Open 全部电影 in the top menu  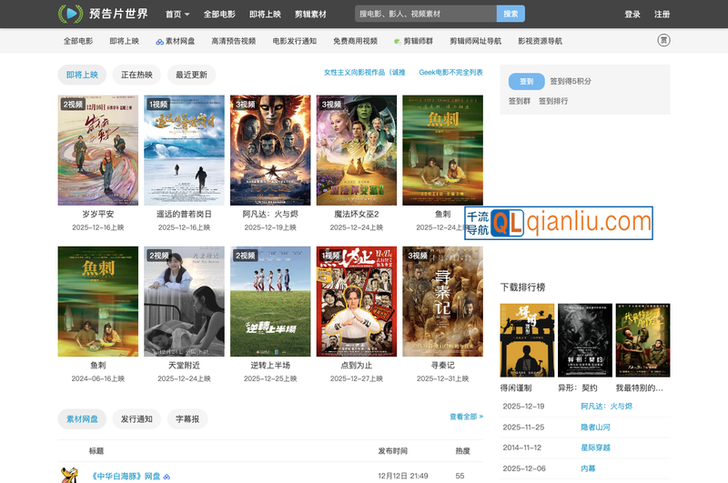tap(219, 15)
